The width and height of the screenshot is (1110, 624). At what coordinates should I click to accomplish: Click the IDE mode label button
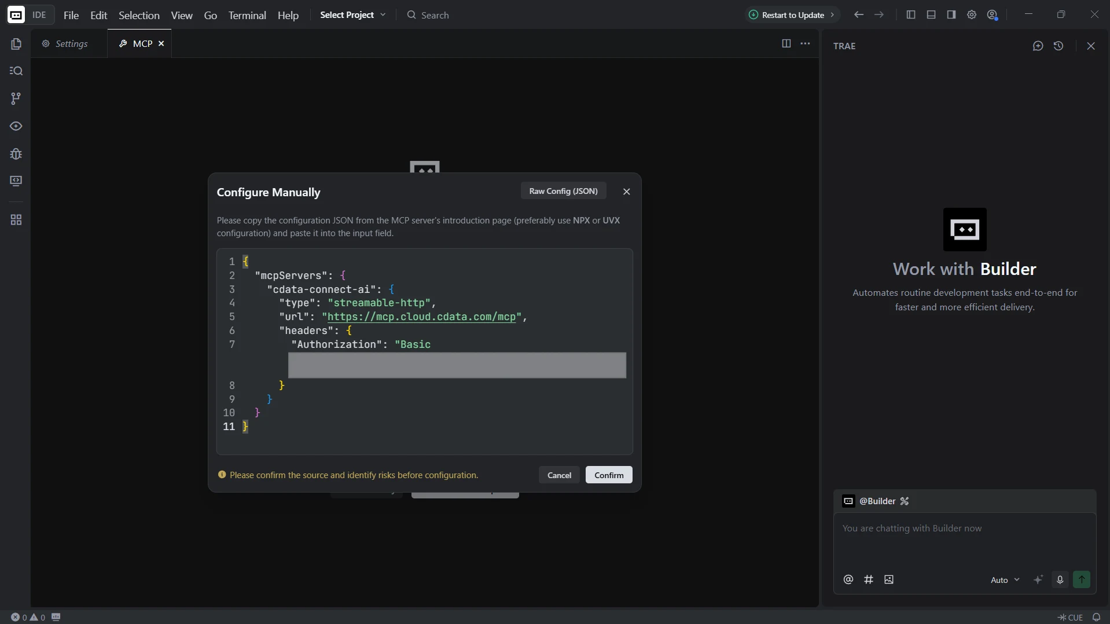[39, 15]
